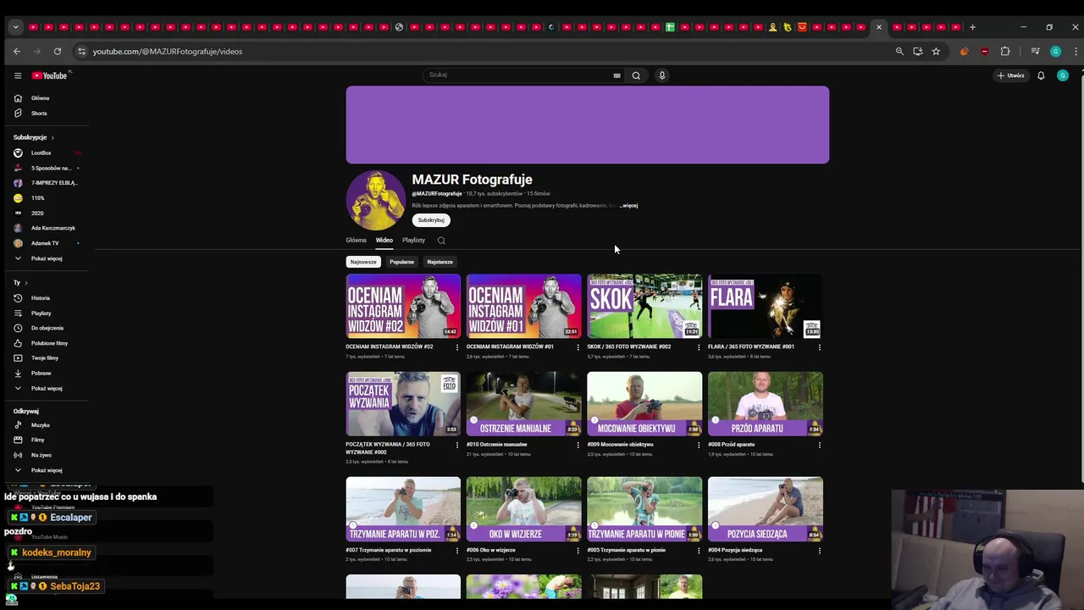Expand Pokaż więcej below Pobrane
The height and width of the screenshot is (610, 1084).
tap(47, 388)
